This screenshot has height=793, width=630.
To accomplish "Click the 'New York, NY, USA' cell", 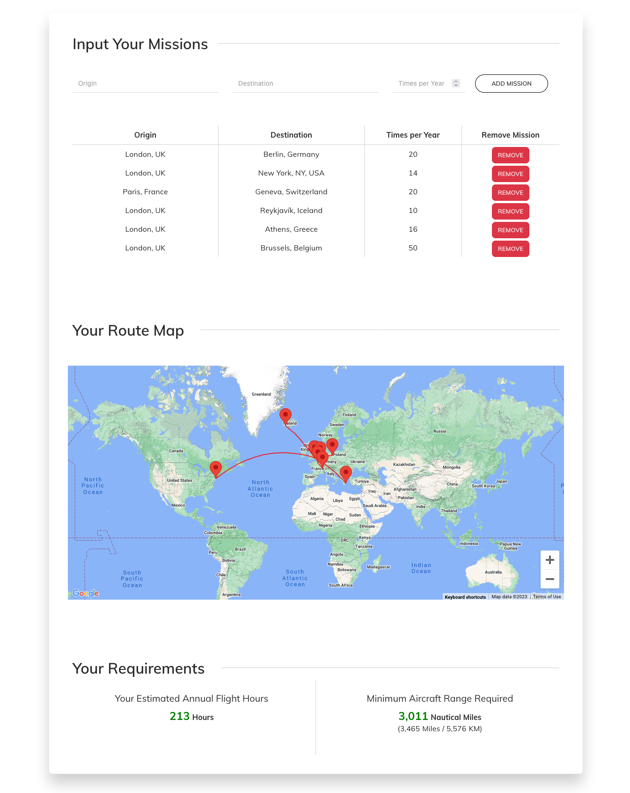I will pyautogui.click(x=291, y=173).
